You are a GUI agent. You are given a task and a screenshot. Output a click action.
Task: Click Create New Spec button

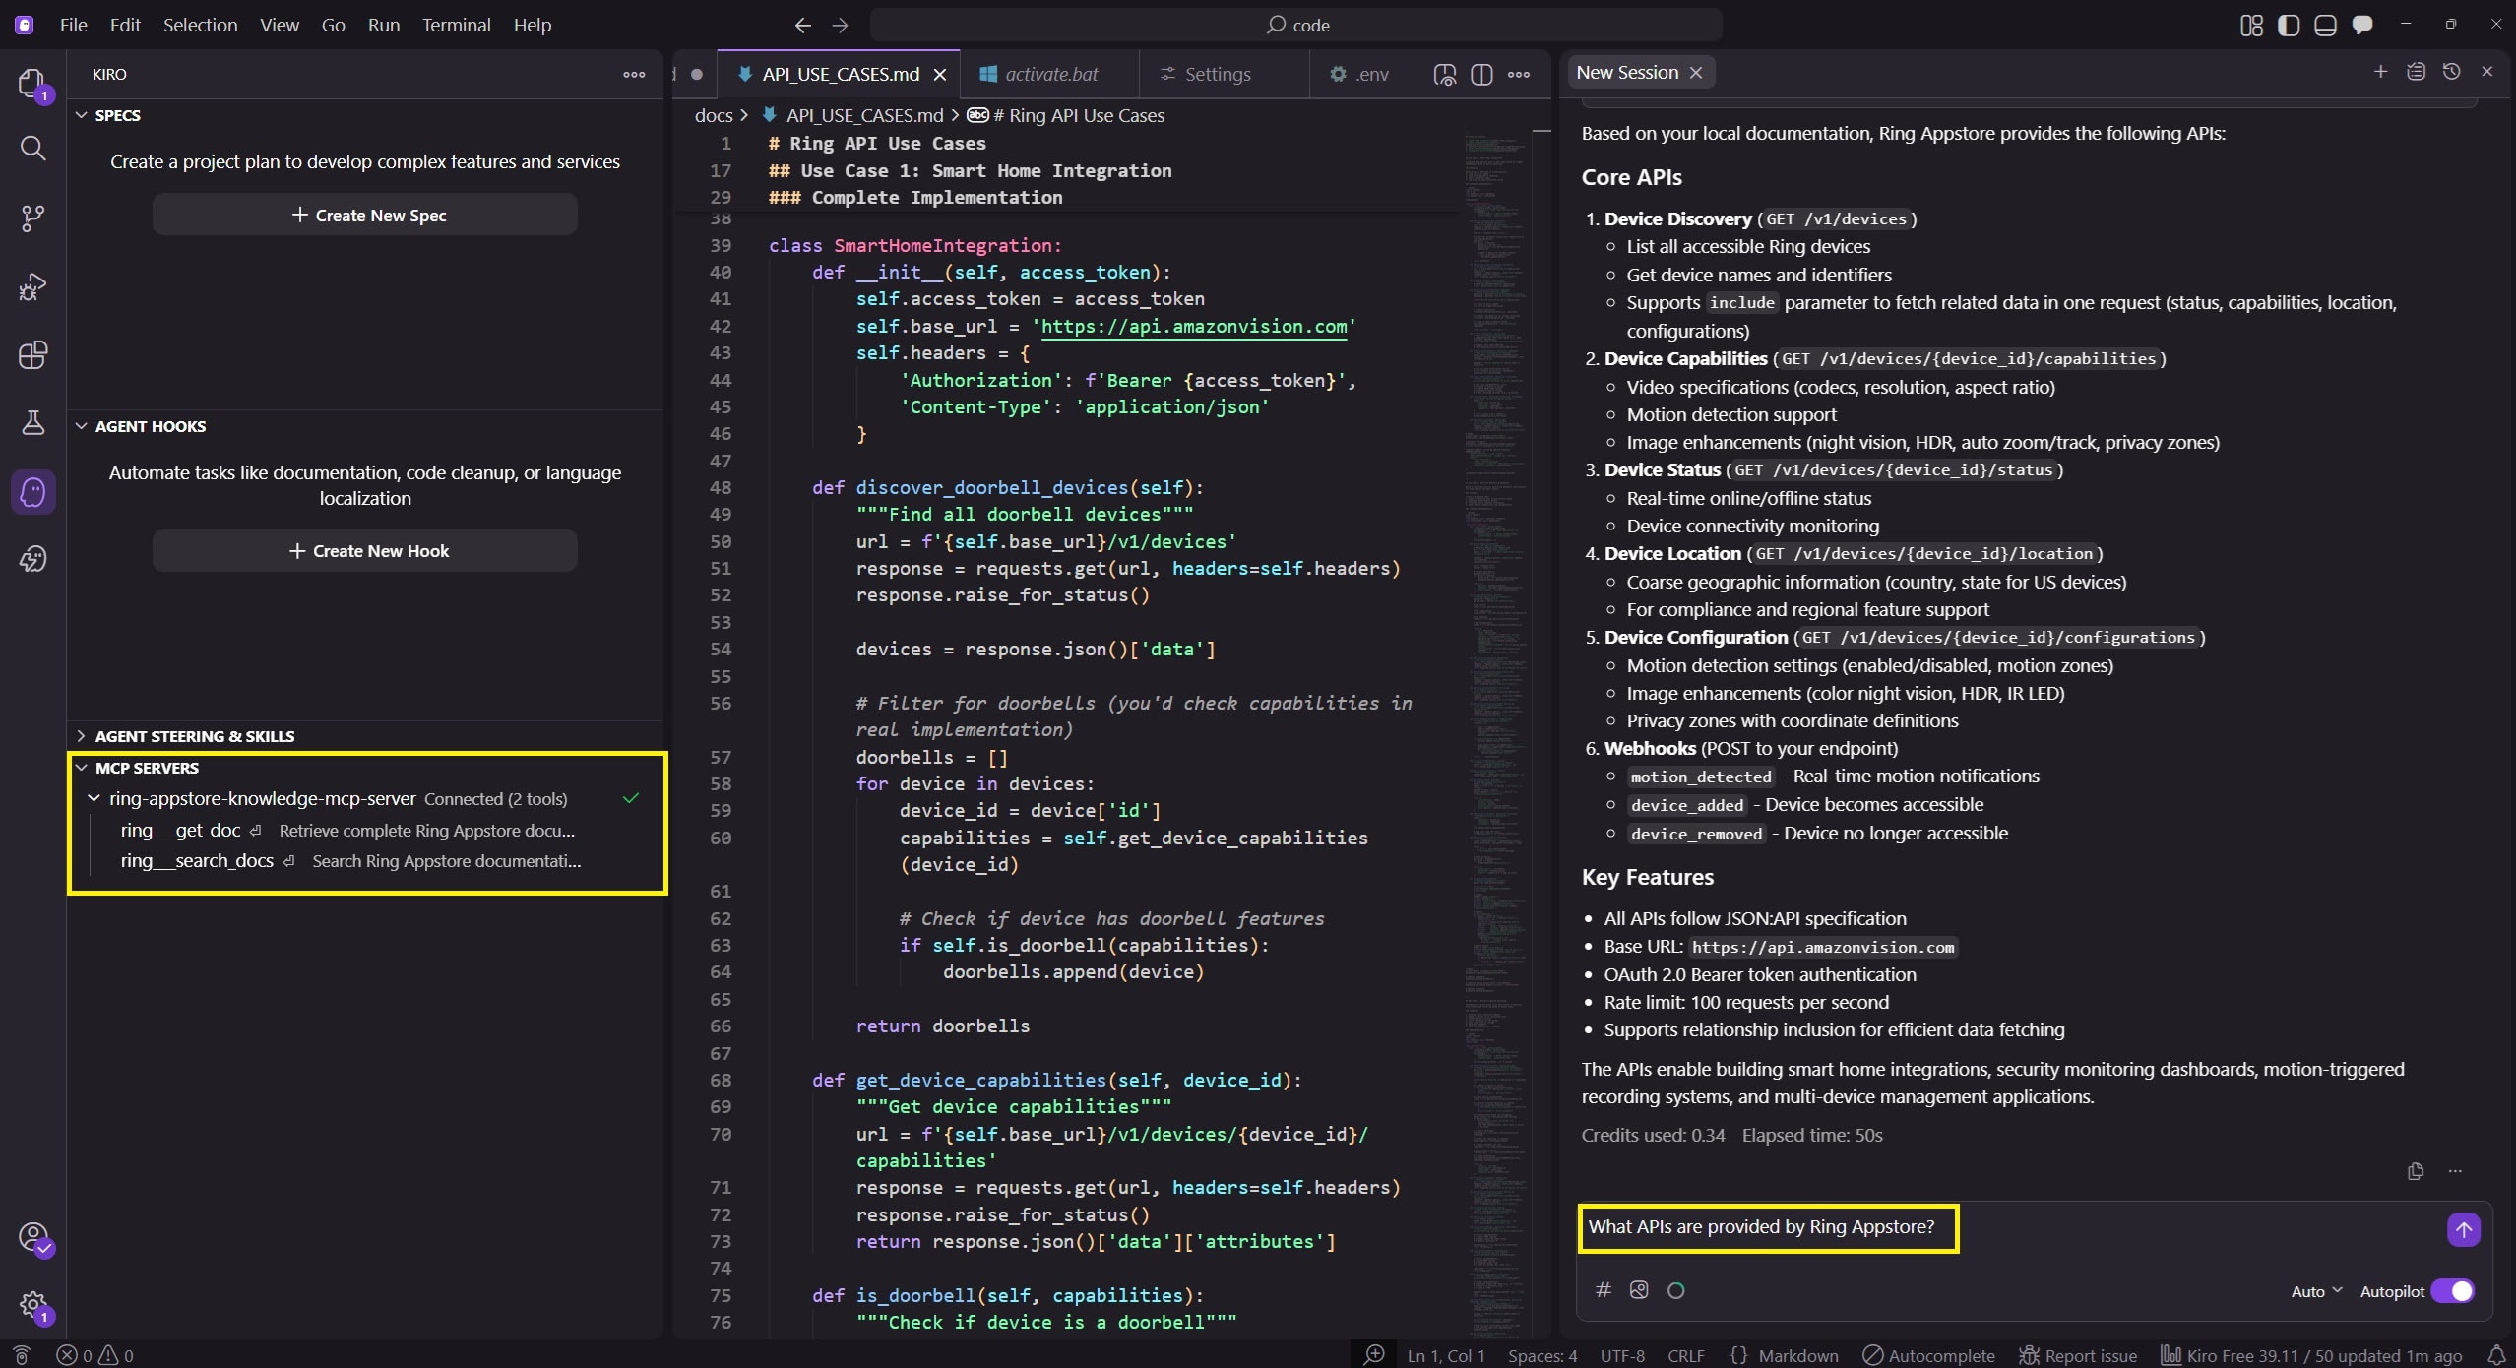[364, 216]
